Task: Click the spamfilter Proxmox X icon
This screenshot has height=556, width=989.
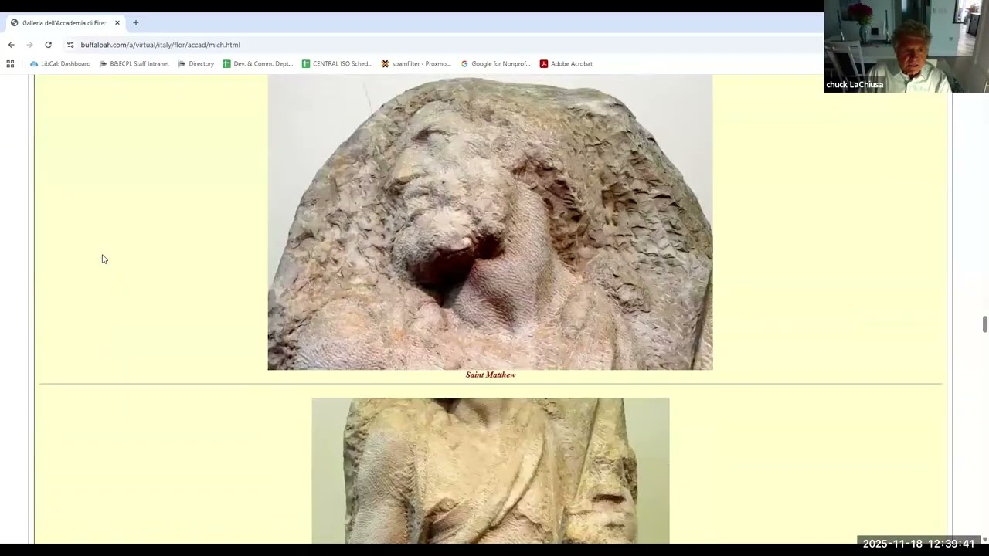Action: coord(385,64)
